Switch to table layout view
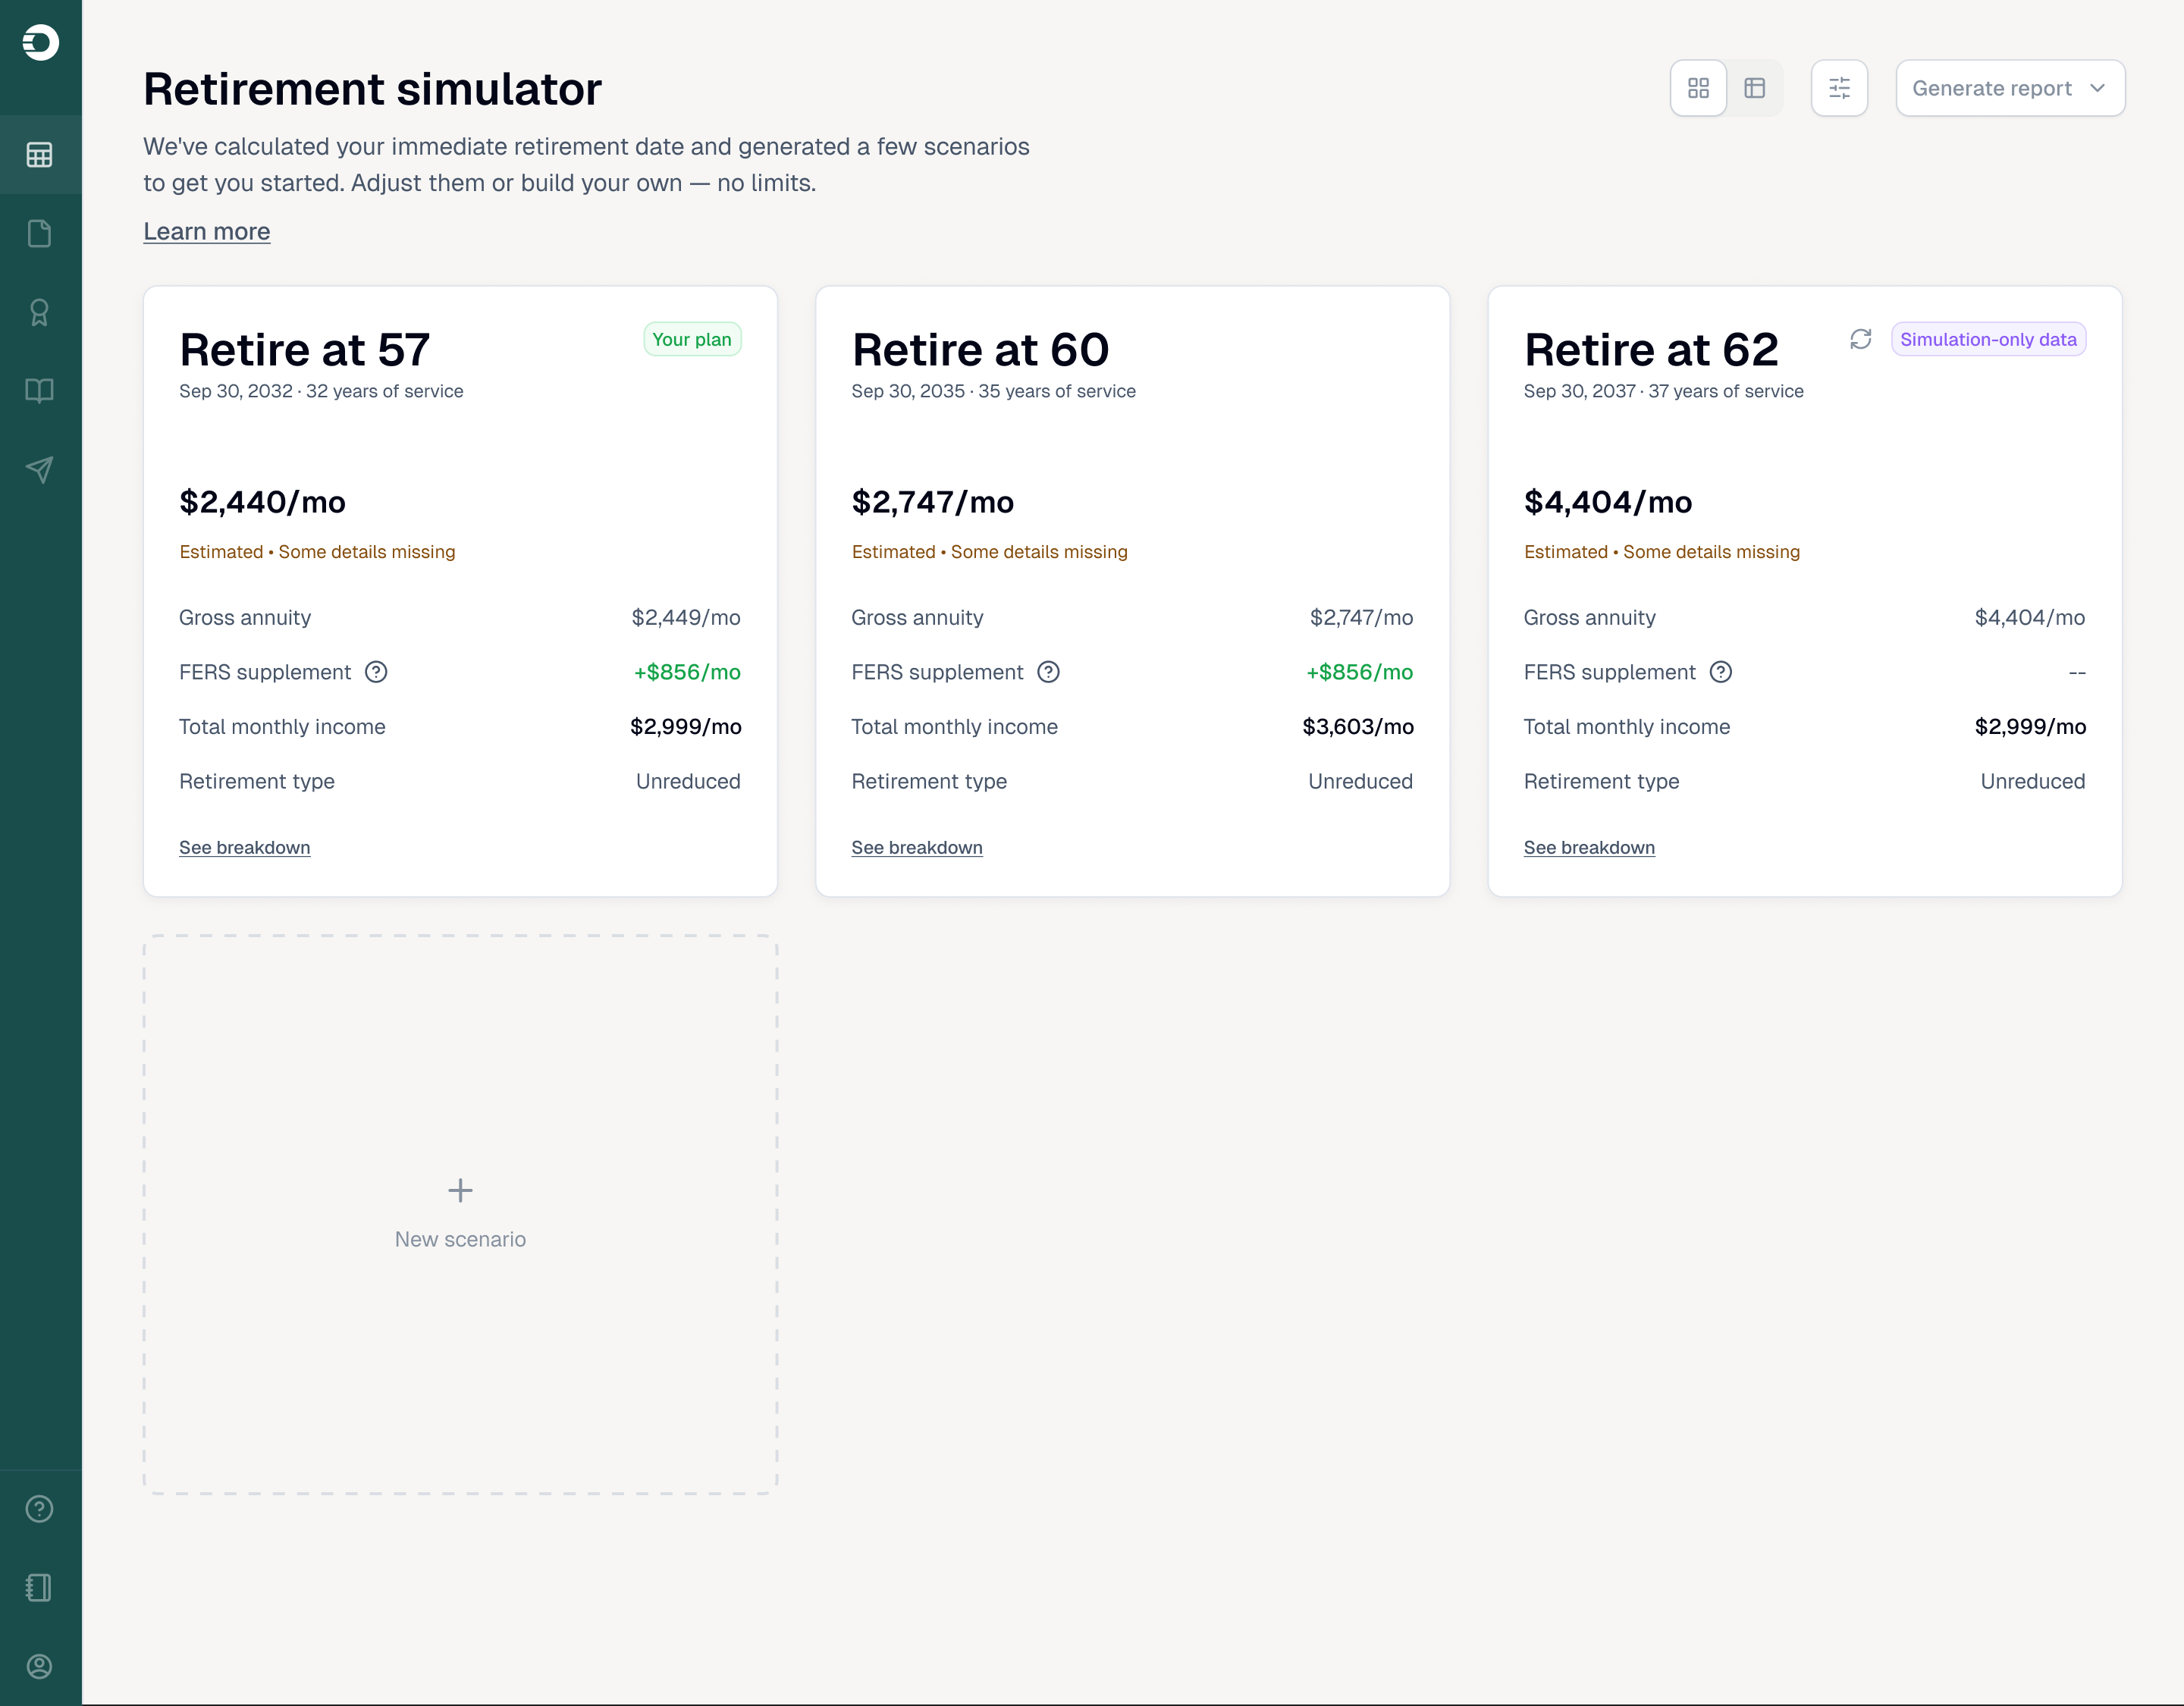2184x1706 pixels. point(1754,88)
